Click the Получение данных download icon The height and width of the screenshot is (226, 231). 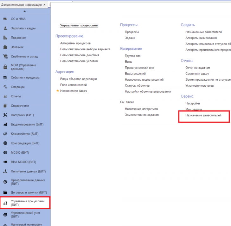click(5, 171)
